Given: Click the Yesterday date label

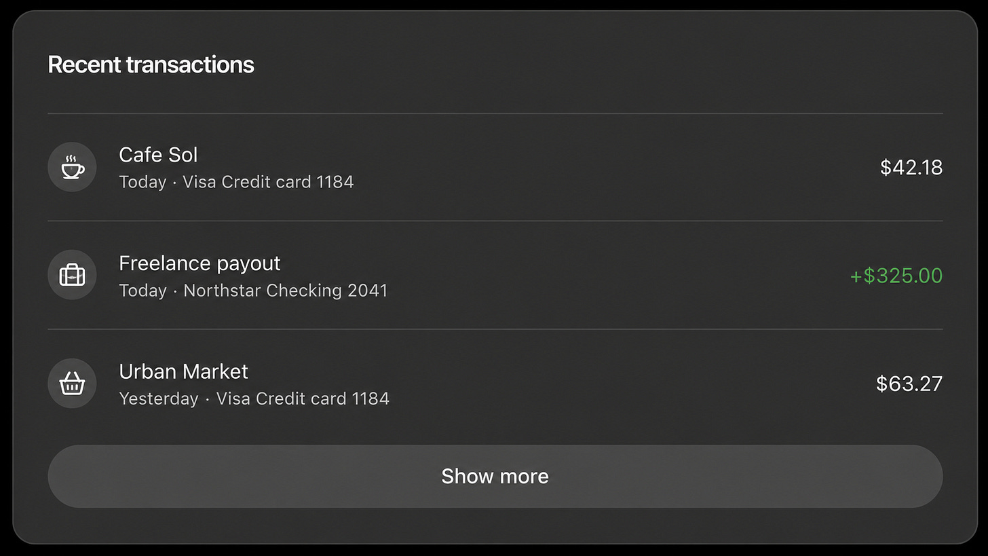Looking at the screenshot, I should click(x=159, y=399).
